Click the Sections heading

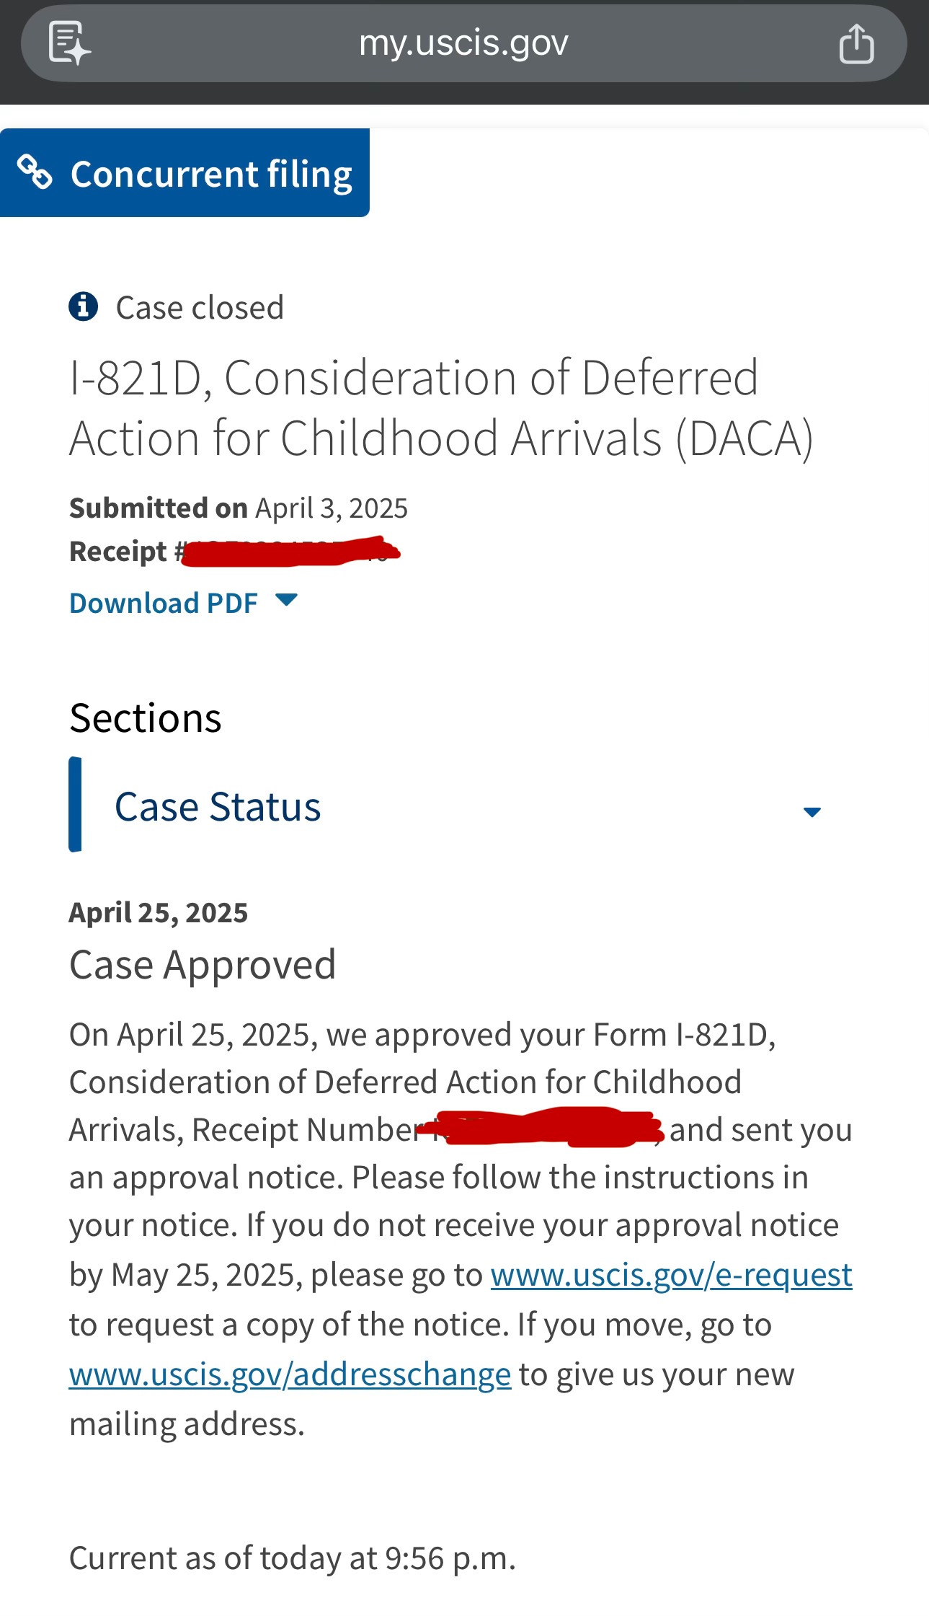coord(146,718)
